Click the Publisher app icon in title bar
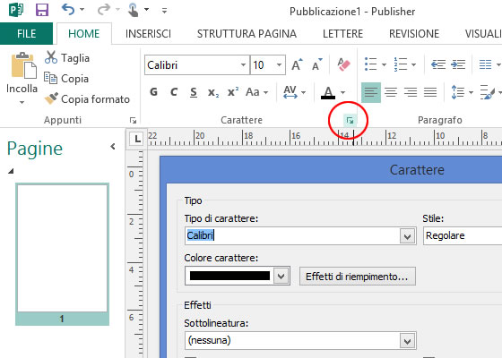The image size is (502, 358). pos(16,10)
